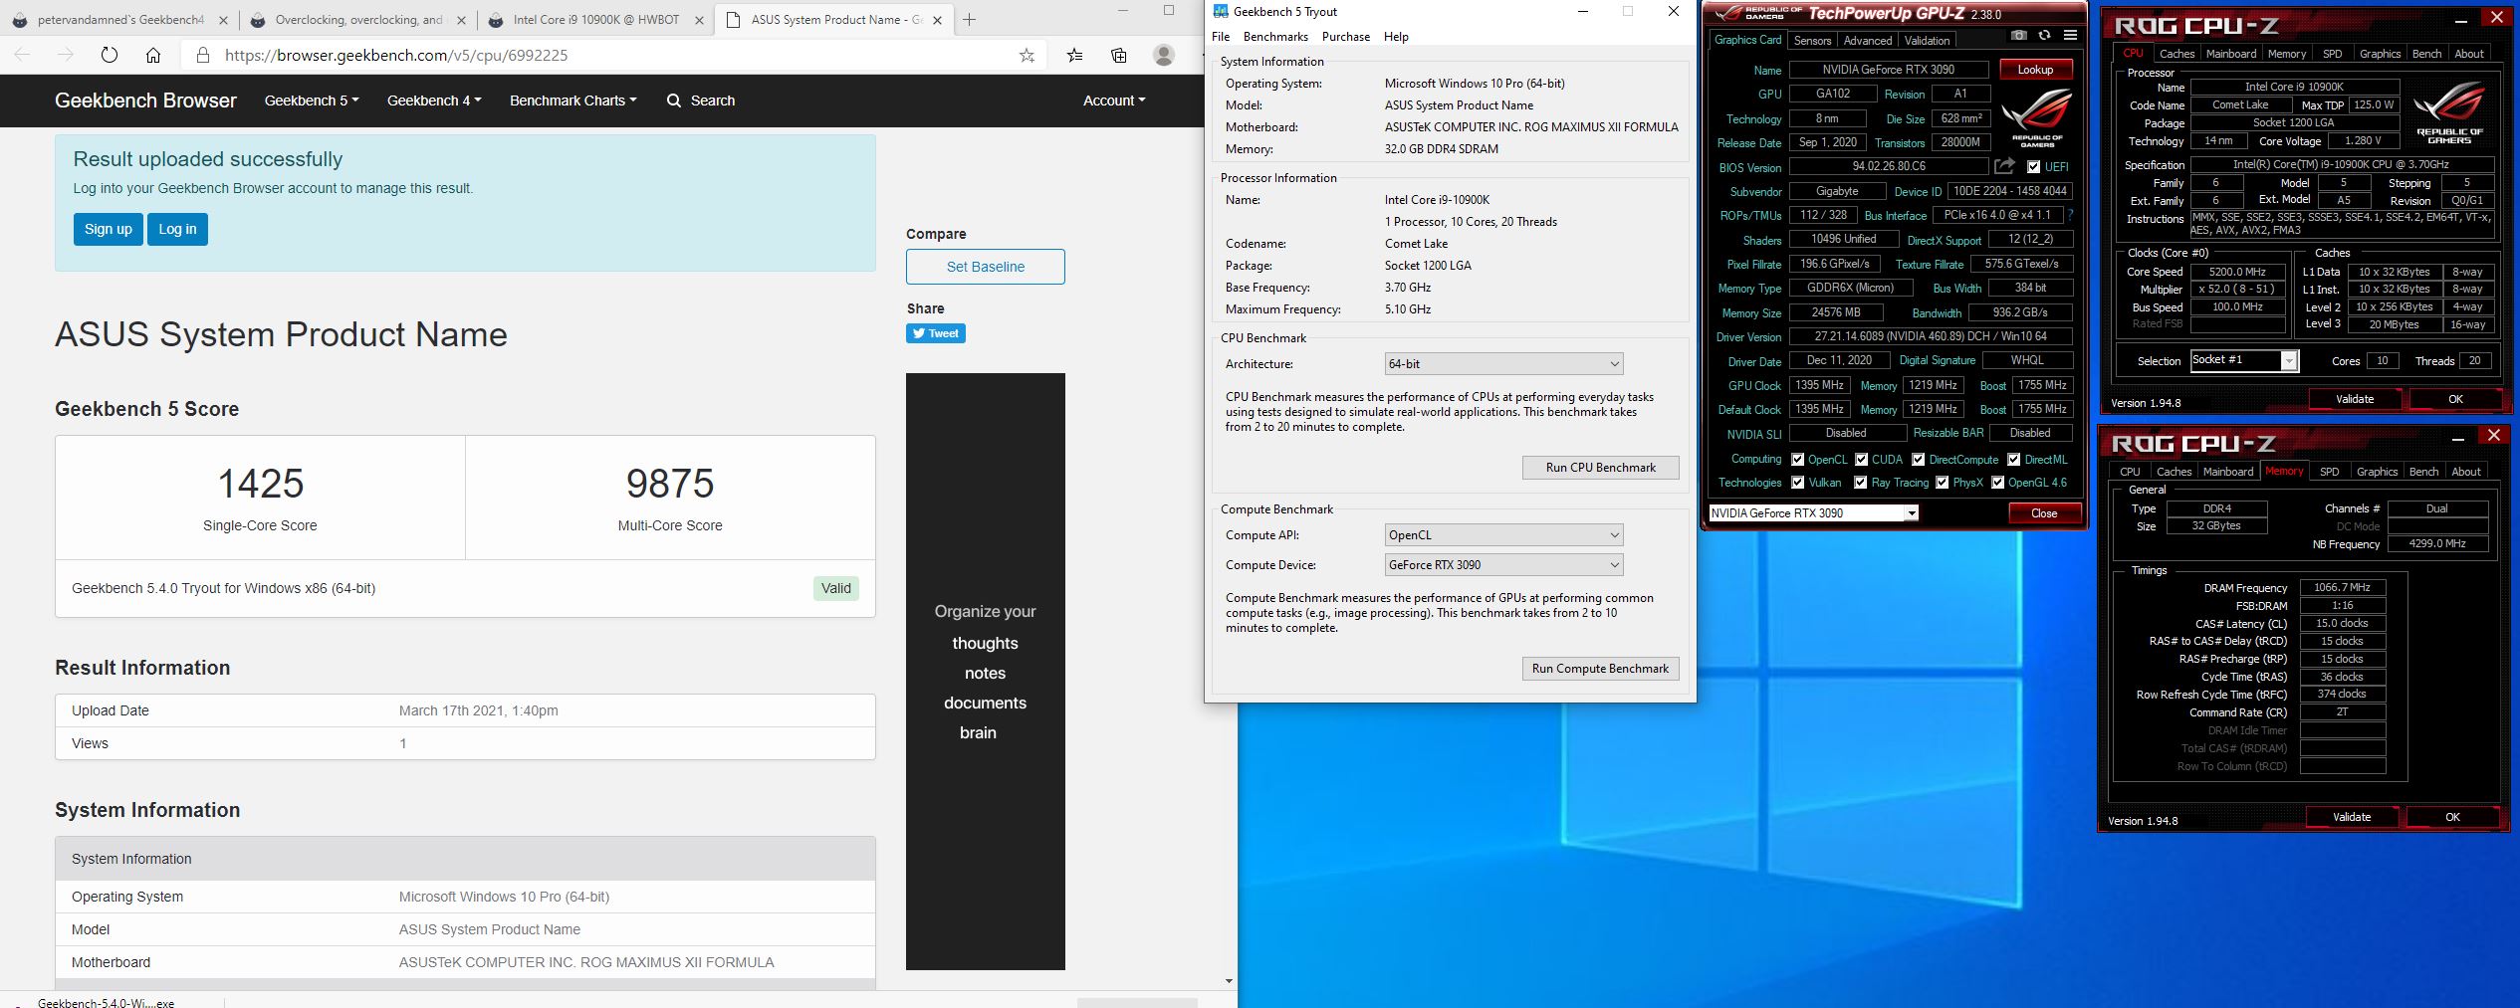Open the Geekbench File menu
This screenshot has width=2520, height=1008.
(x=1221, y=37)
